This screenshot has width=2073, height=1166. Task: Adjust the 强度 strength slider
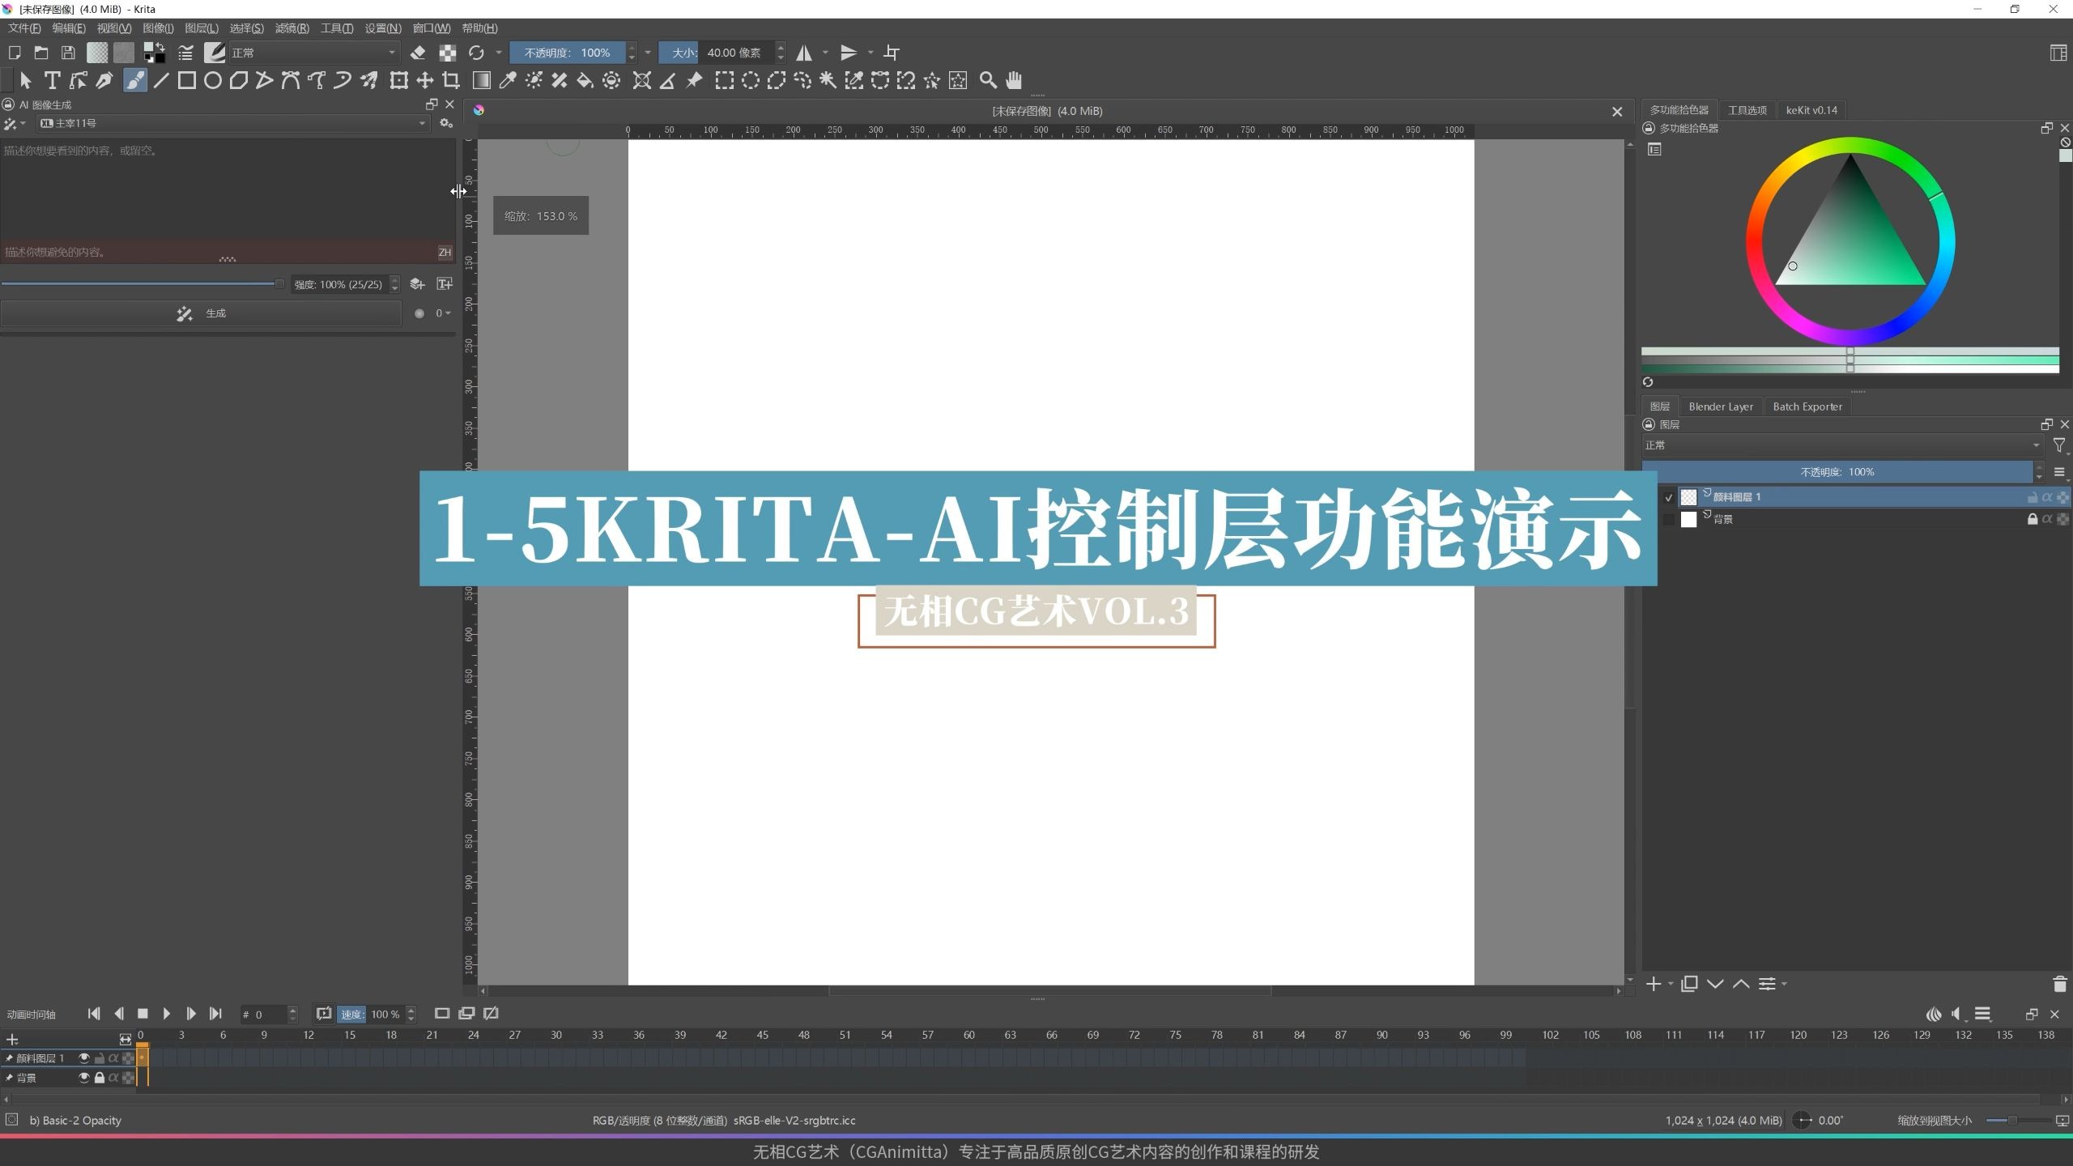(143, 284)
